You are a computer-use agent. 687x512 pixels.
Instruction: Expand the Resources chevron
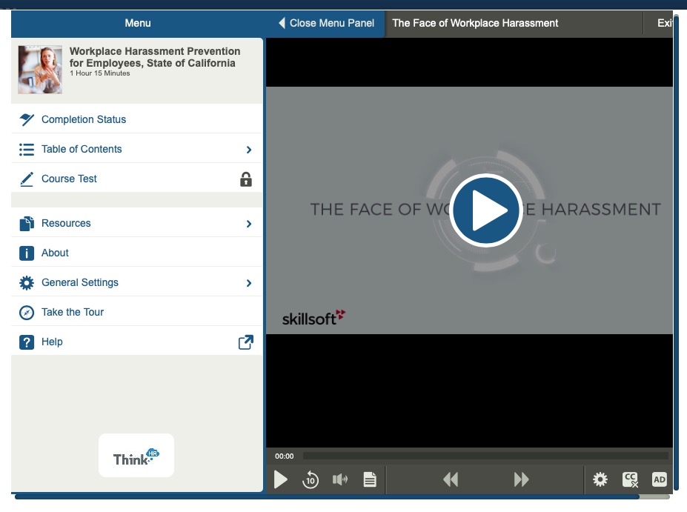tap(249, 224)
